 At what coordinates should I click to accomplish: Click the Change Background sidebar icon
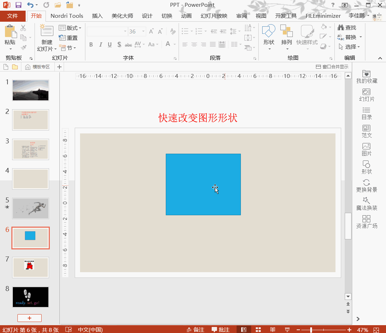366,185
